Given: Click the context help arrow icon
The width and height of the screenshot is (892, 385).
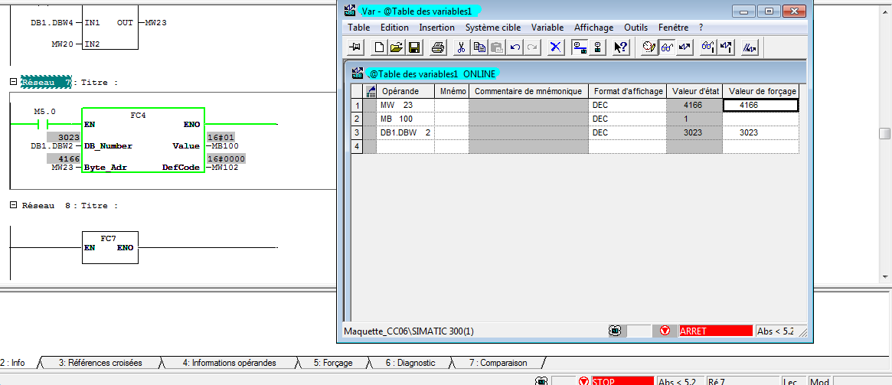Looking at the screenshot, I should (621, 47).
